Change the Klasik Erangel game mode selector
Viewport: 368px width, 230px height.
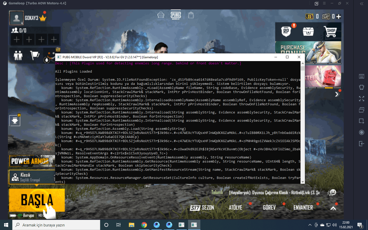point(32,177)
